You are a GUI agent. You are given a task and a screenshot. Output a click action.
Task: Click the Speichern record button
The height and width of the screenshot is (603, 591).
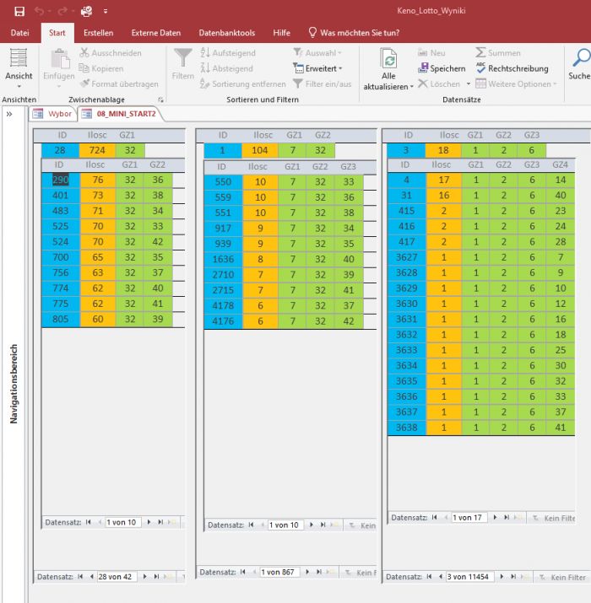tap(442, 68)
